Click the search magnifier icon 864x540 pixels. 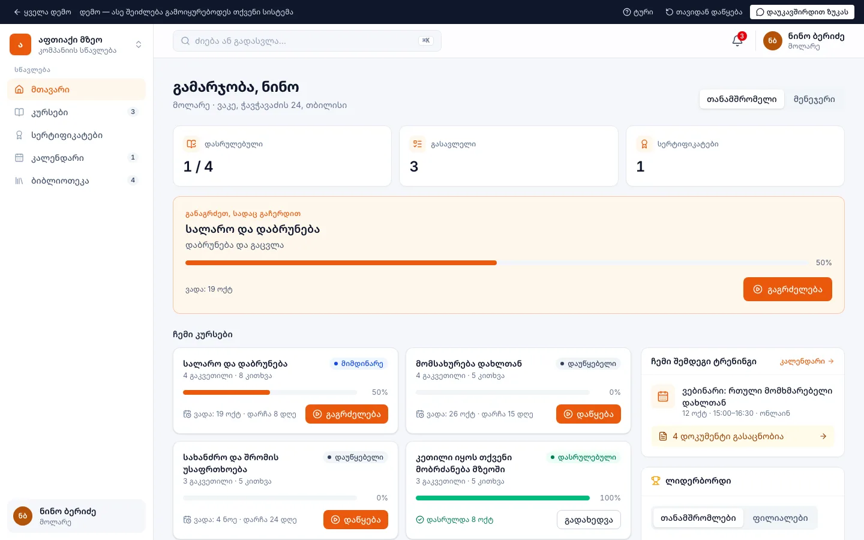(x=185, y=41)
